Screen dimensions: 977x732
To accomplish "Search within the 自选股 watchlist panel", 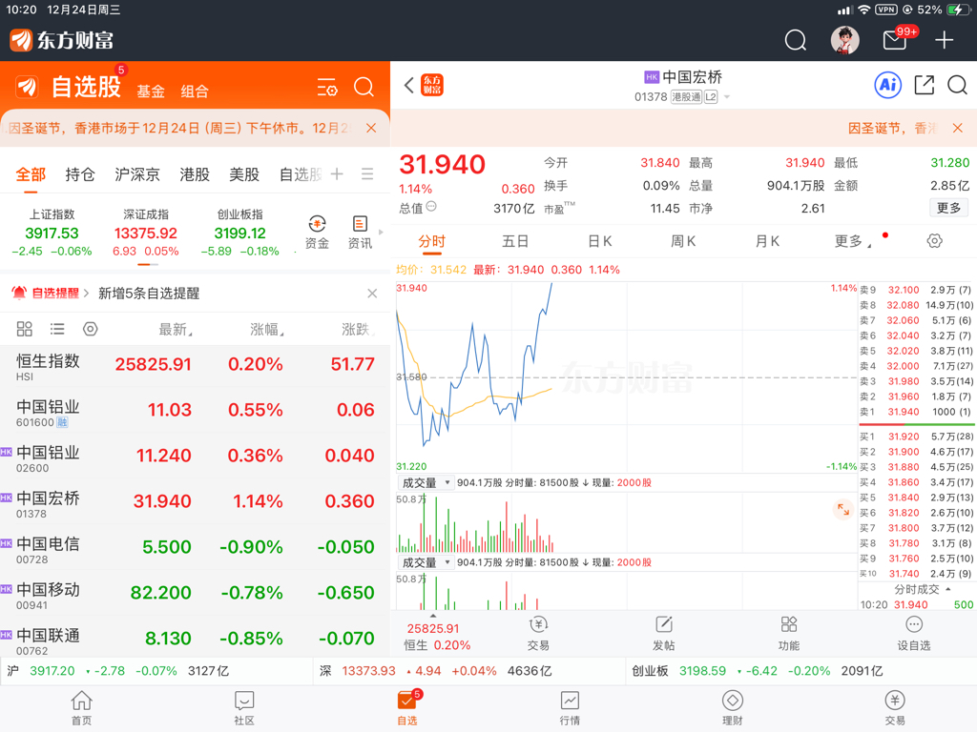I will [x=364, y=87].
